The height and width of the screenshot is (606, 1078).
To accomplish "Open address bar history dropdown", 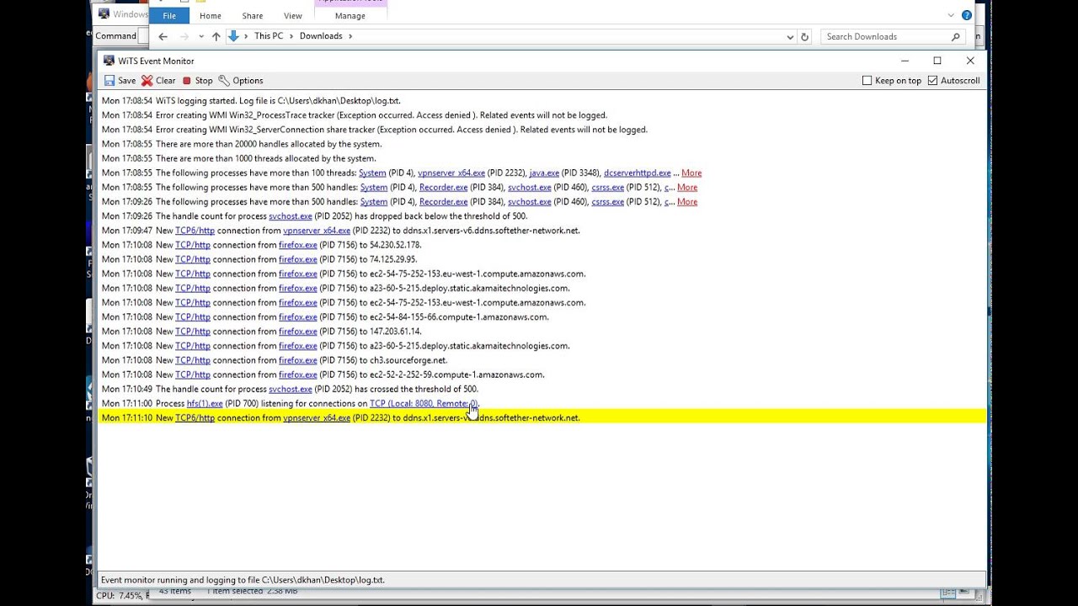I will (790, 36).
